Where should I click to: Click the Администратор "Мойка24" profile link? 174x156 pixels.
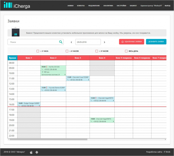tap(151, 6)
